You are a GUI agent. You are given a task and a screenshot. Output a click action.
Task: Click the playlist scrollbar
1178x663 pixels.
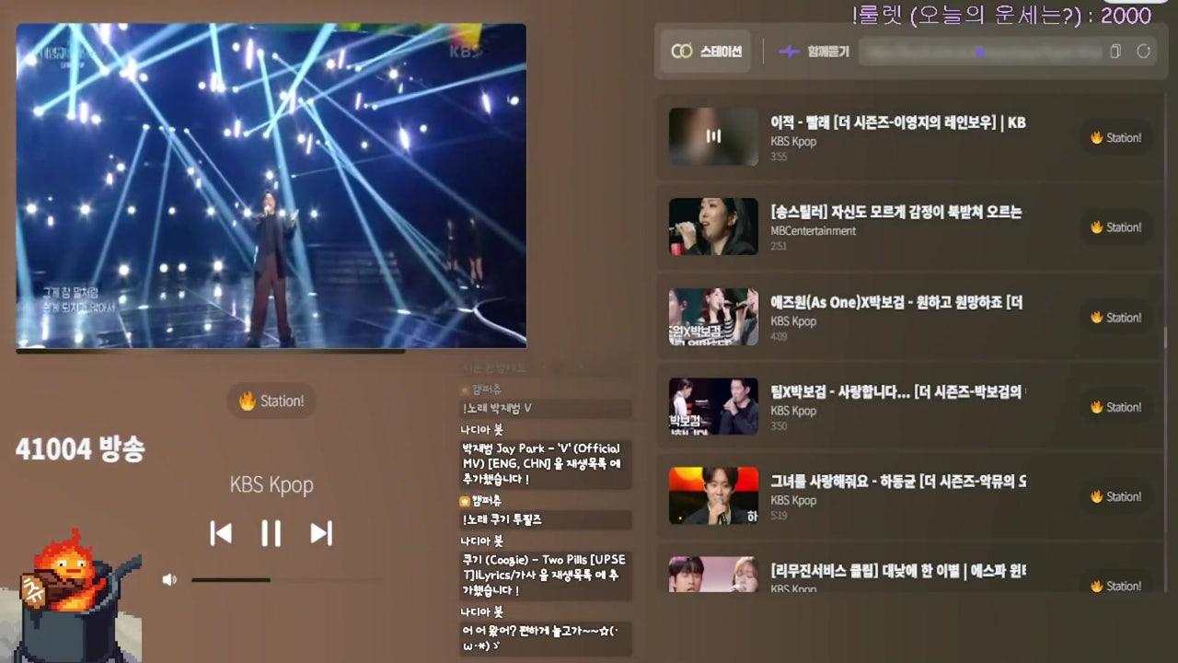[x=1165, y=337]
